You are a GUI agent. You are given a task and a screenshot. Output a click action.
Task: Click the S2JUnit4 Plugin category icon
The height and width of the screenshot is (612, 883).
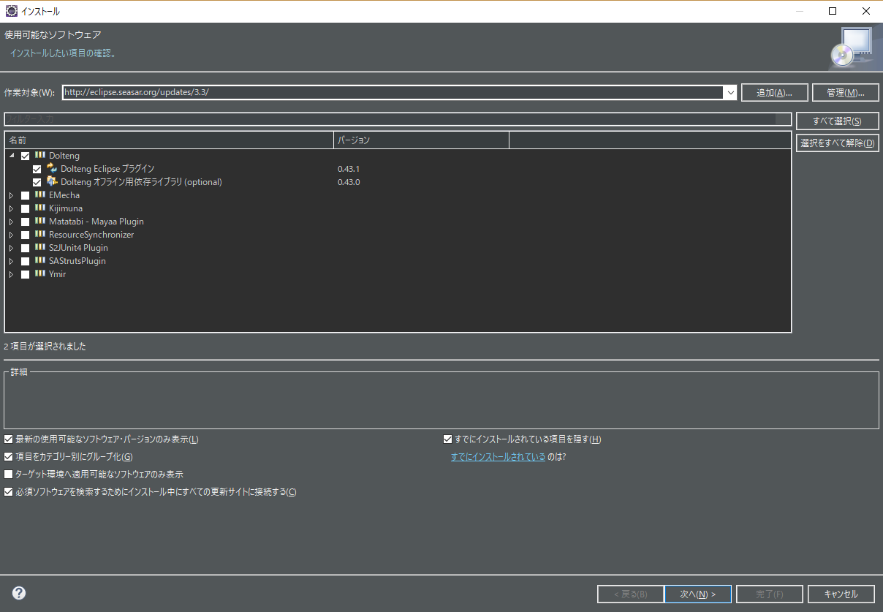(39, 247)
